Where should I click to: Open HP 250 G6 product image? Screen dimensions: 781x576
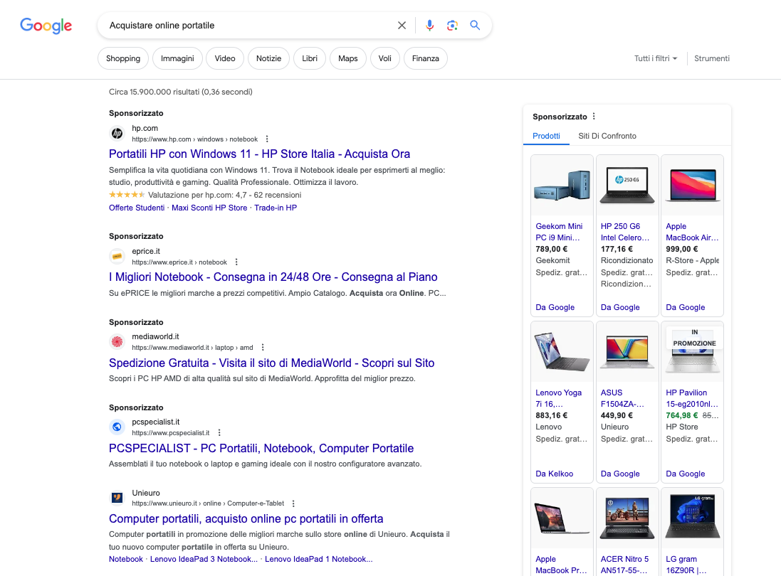[627, 185]
